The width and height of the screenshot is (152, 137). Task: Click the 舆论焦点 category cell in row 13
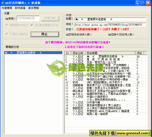[x=78, y=91]
